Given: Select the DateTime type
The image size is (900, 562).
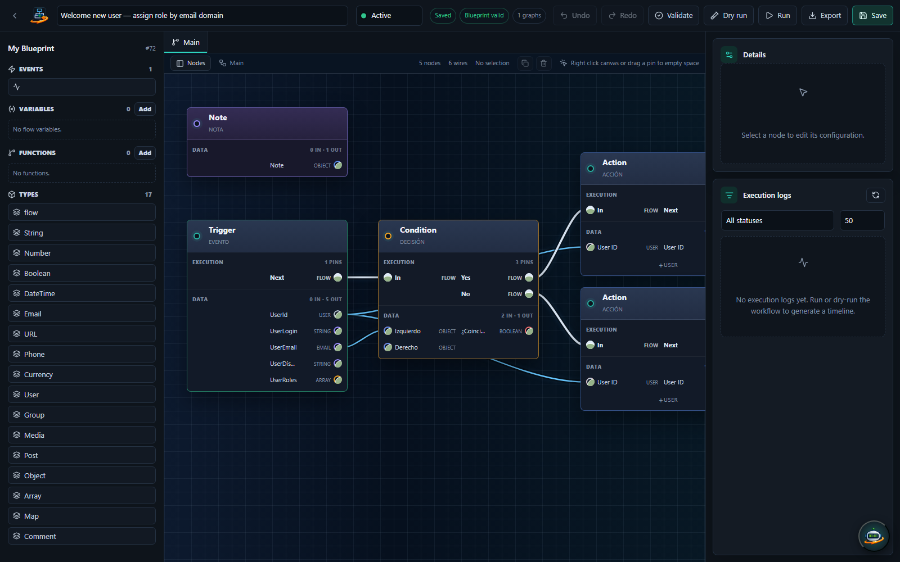Looking at the screenshot, I should [82, 293].
